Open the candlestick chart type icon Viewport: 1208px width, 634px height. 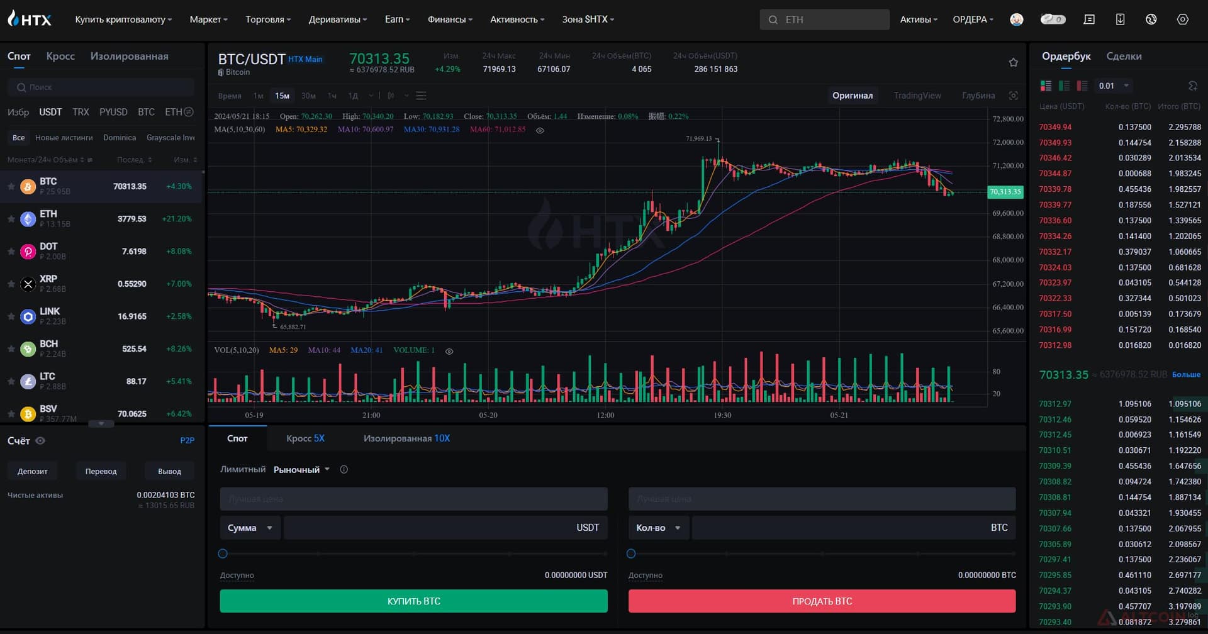coord(391,96)
